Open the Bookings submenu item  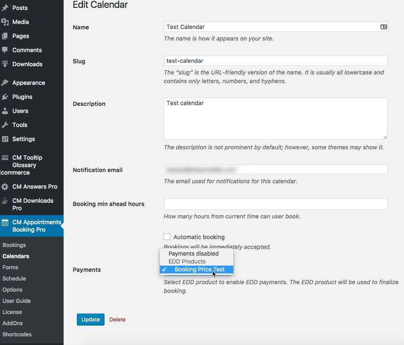pos(14,245)
